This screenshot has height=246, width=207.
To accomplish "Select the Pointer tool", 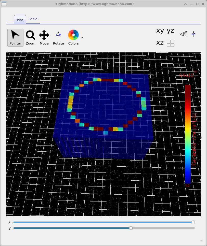I will (x=15, y=37).
